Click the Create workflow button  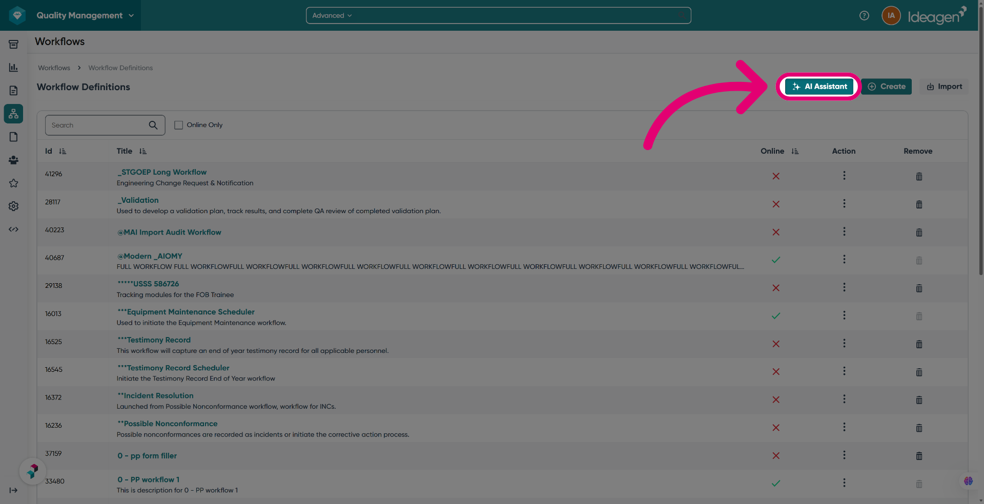[x=886, y=87]
